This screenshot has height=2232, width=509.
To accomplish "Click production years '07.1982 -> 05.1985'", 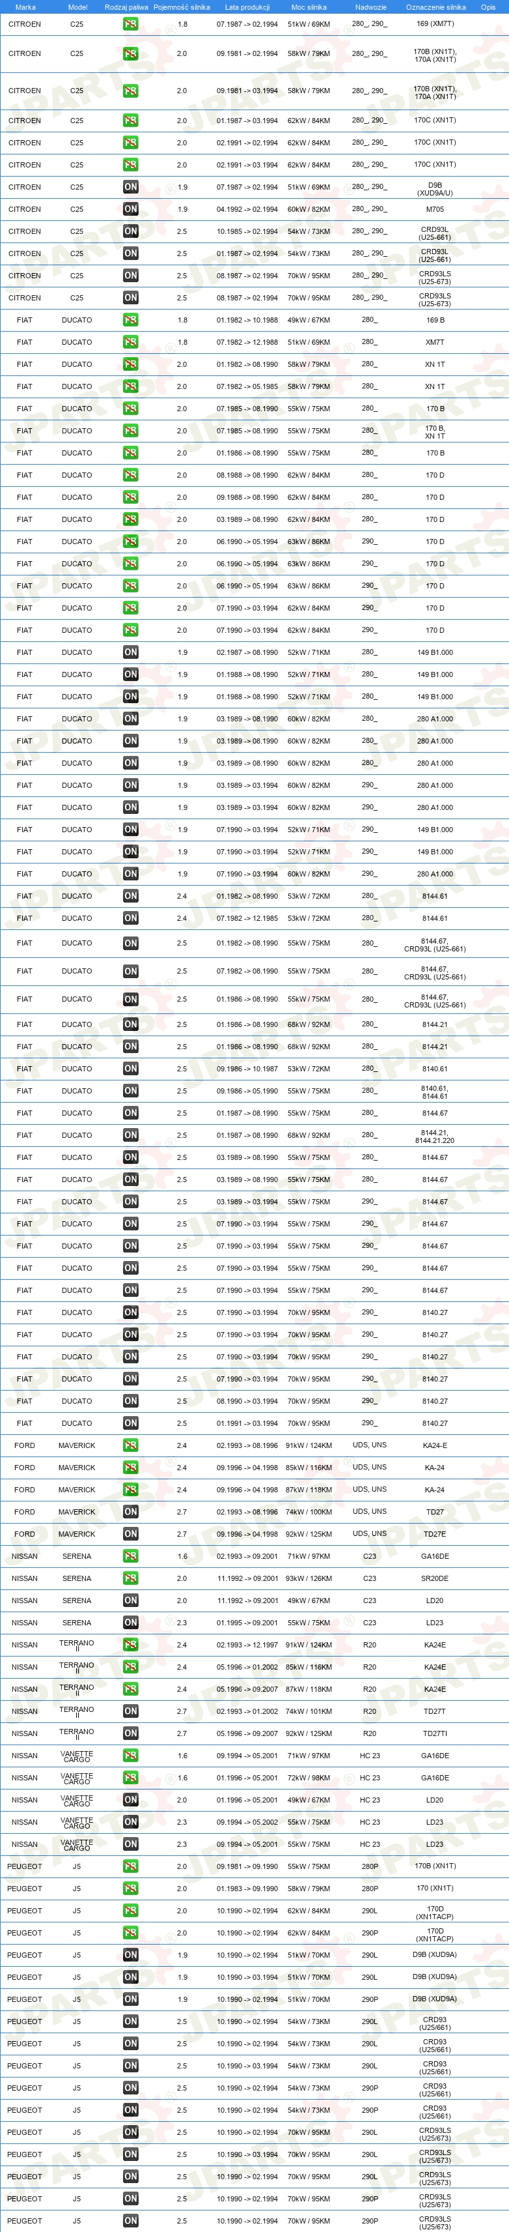I will click(247, 386).
